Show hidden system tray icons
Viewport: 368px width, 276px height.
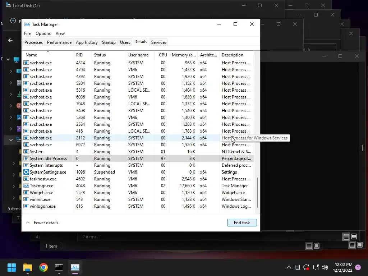[289, 267]
